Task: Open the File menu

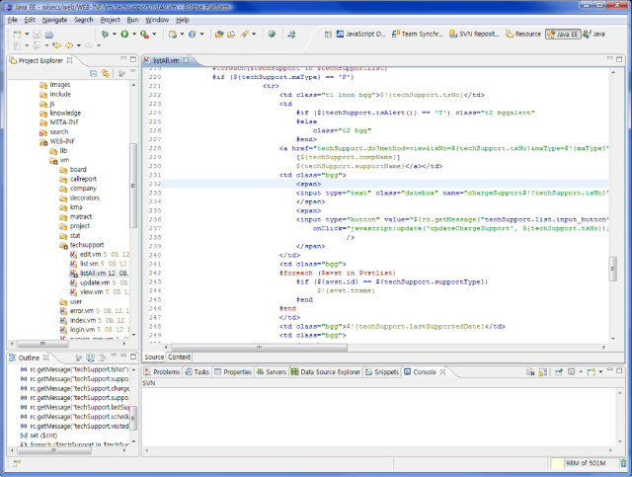Action: point(13,20)
